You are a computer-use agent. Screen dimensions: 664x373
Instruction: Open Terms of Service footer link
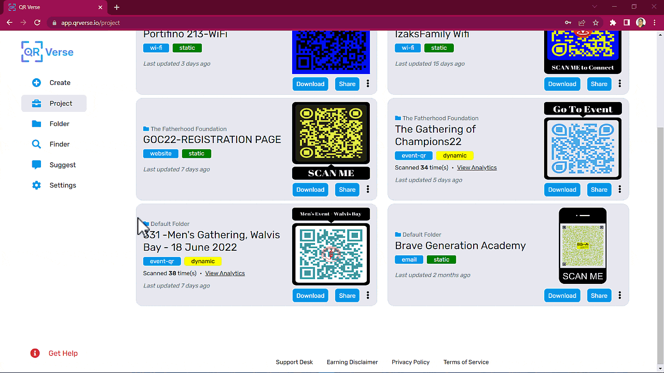(x=466, y=362)
